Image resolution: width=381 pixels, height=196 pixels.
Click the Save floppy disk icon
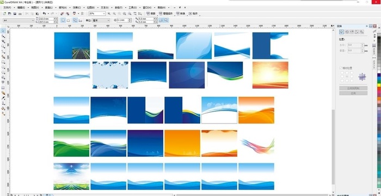point(15,14)
